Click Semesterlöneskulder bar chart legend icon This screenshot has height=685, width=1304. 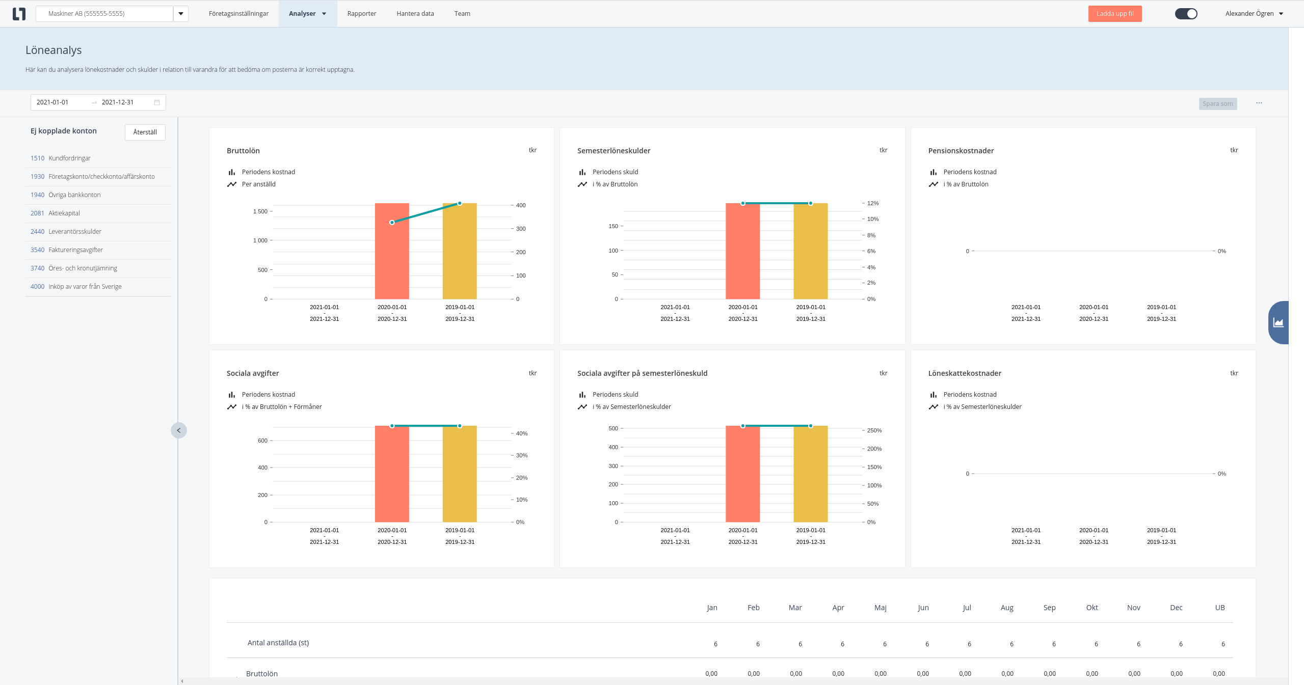click(x=582, y=172)
